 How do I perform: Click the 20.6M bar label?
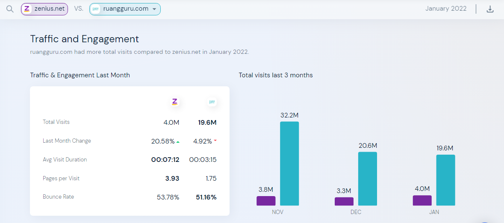click(368, 146)
